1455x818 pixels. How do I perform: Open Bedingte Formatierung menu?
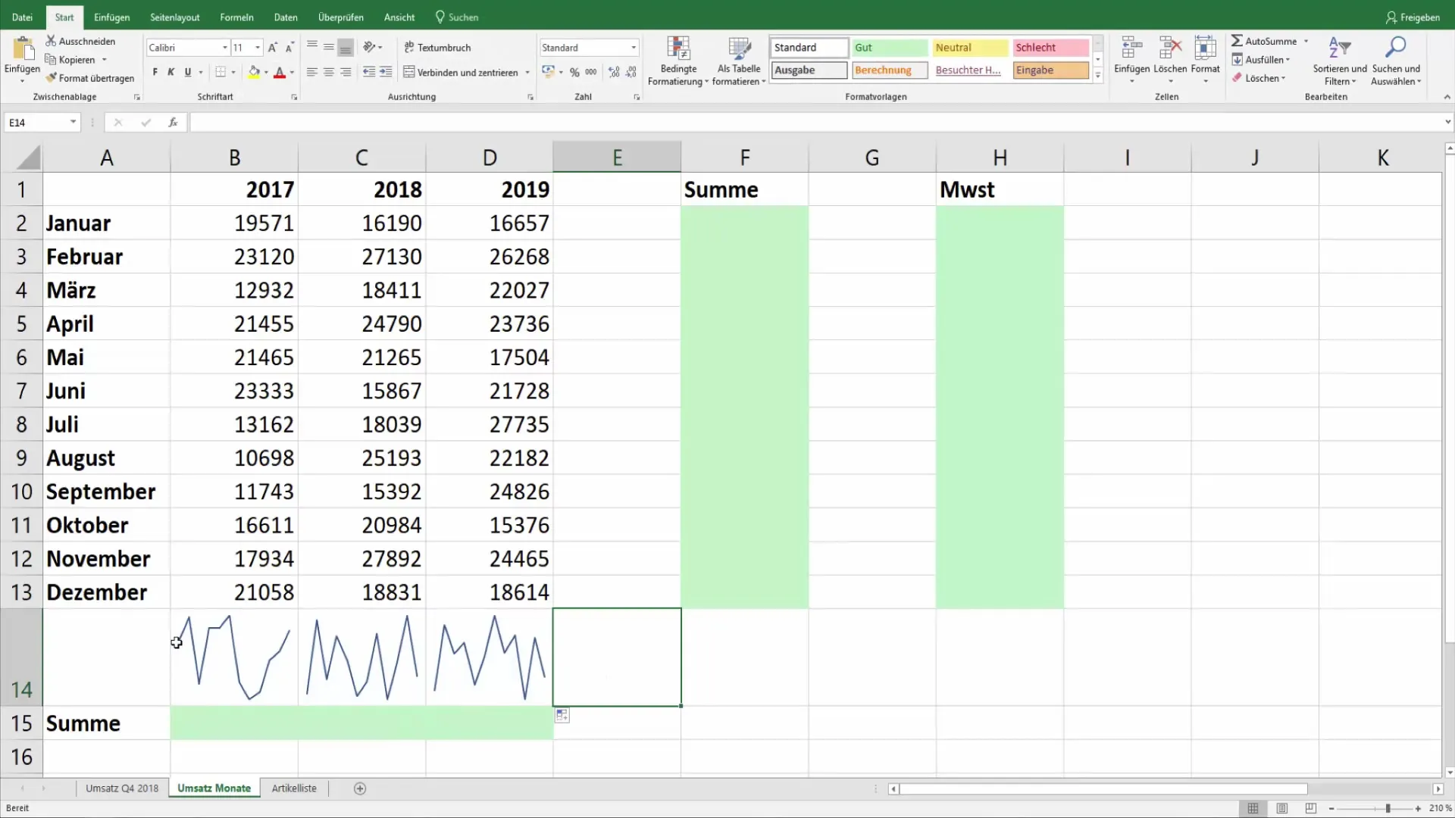678,61
